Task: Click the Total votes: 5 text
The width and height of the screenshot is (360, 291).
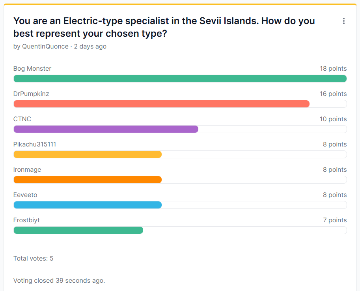Action: [33, 259]
